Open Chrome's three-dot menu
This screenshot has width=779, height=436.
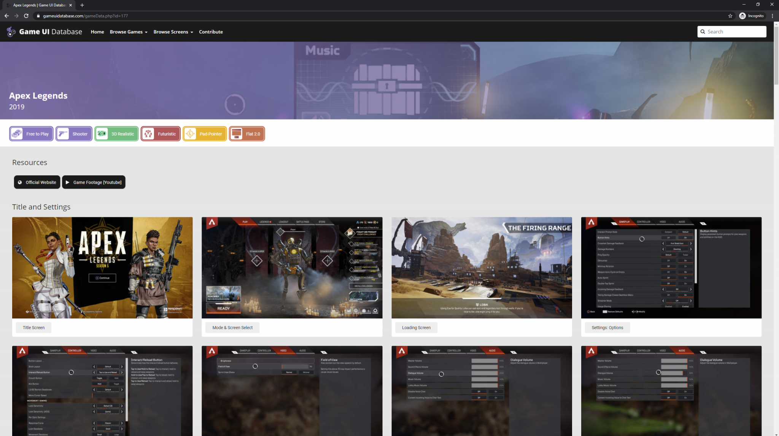[772, 16]
